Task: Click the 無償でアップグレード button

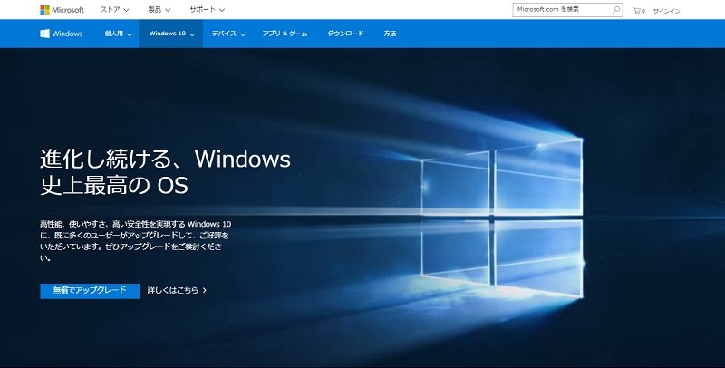Action: pyautogui.click(x=90, y=291)
